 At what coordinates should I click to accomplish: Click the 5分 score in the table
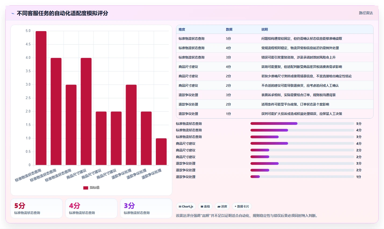(x=228, y=39)
